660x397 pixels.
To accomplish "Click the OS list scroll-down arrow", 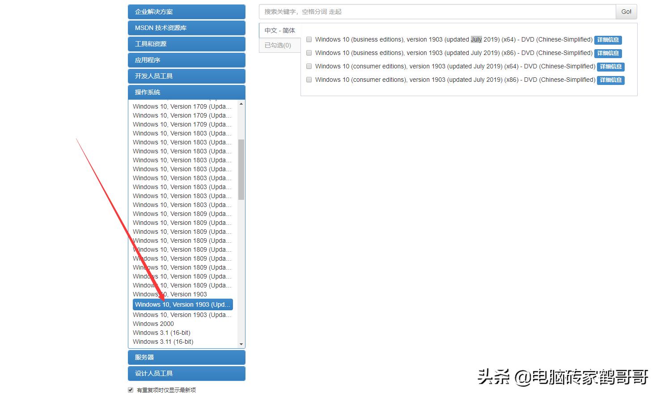I will [241, 344].
